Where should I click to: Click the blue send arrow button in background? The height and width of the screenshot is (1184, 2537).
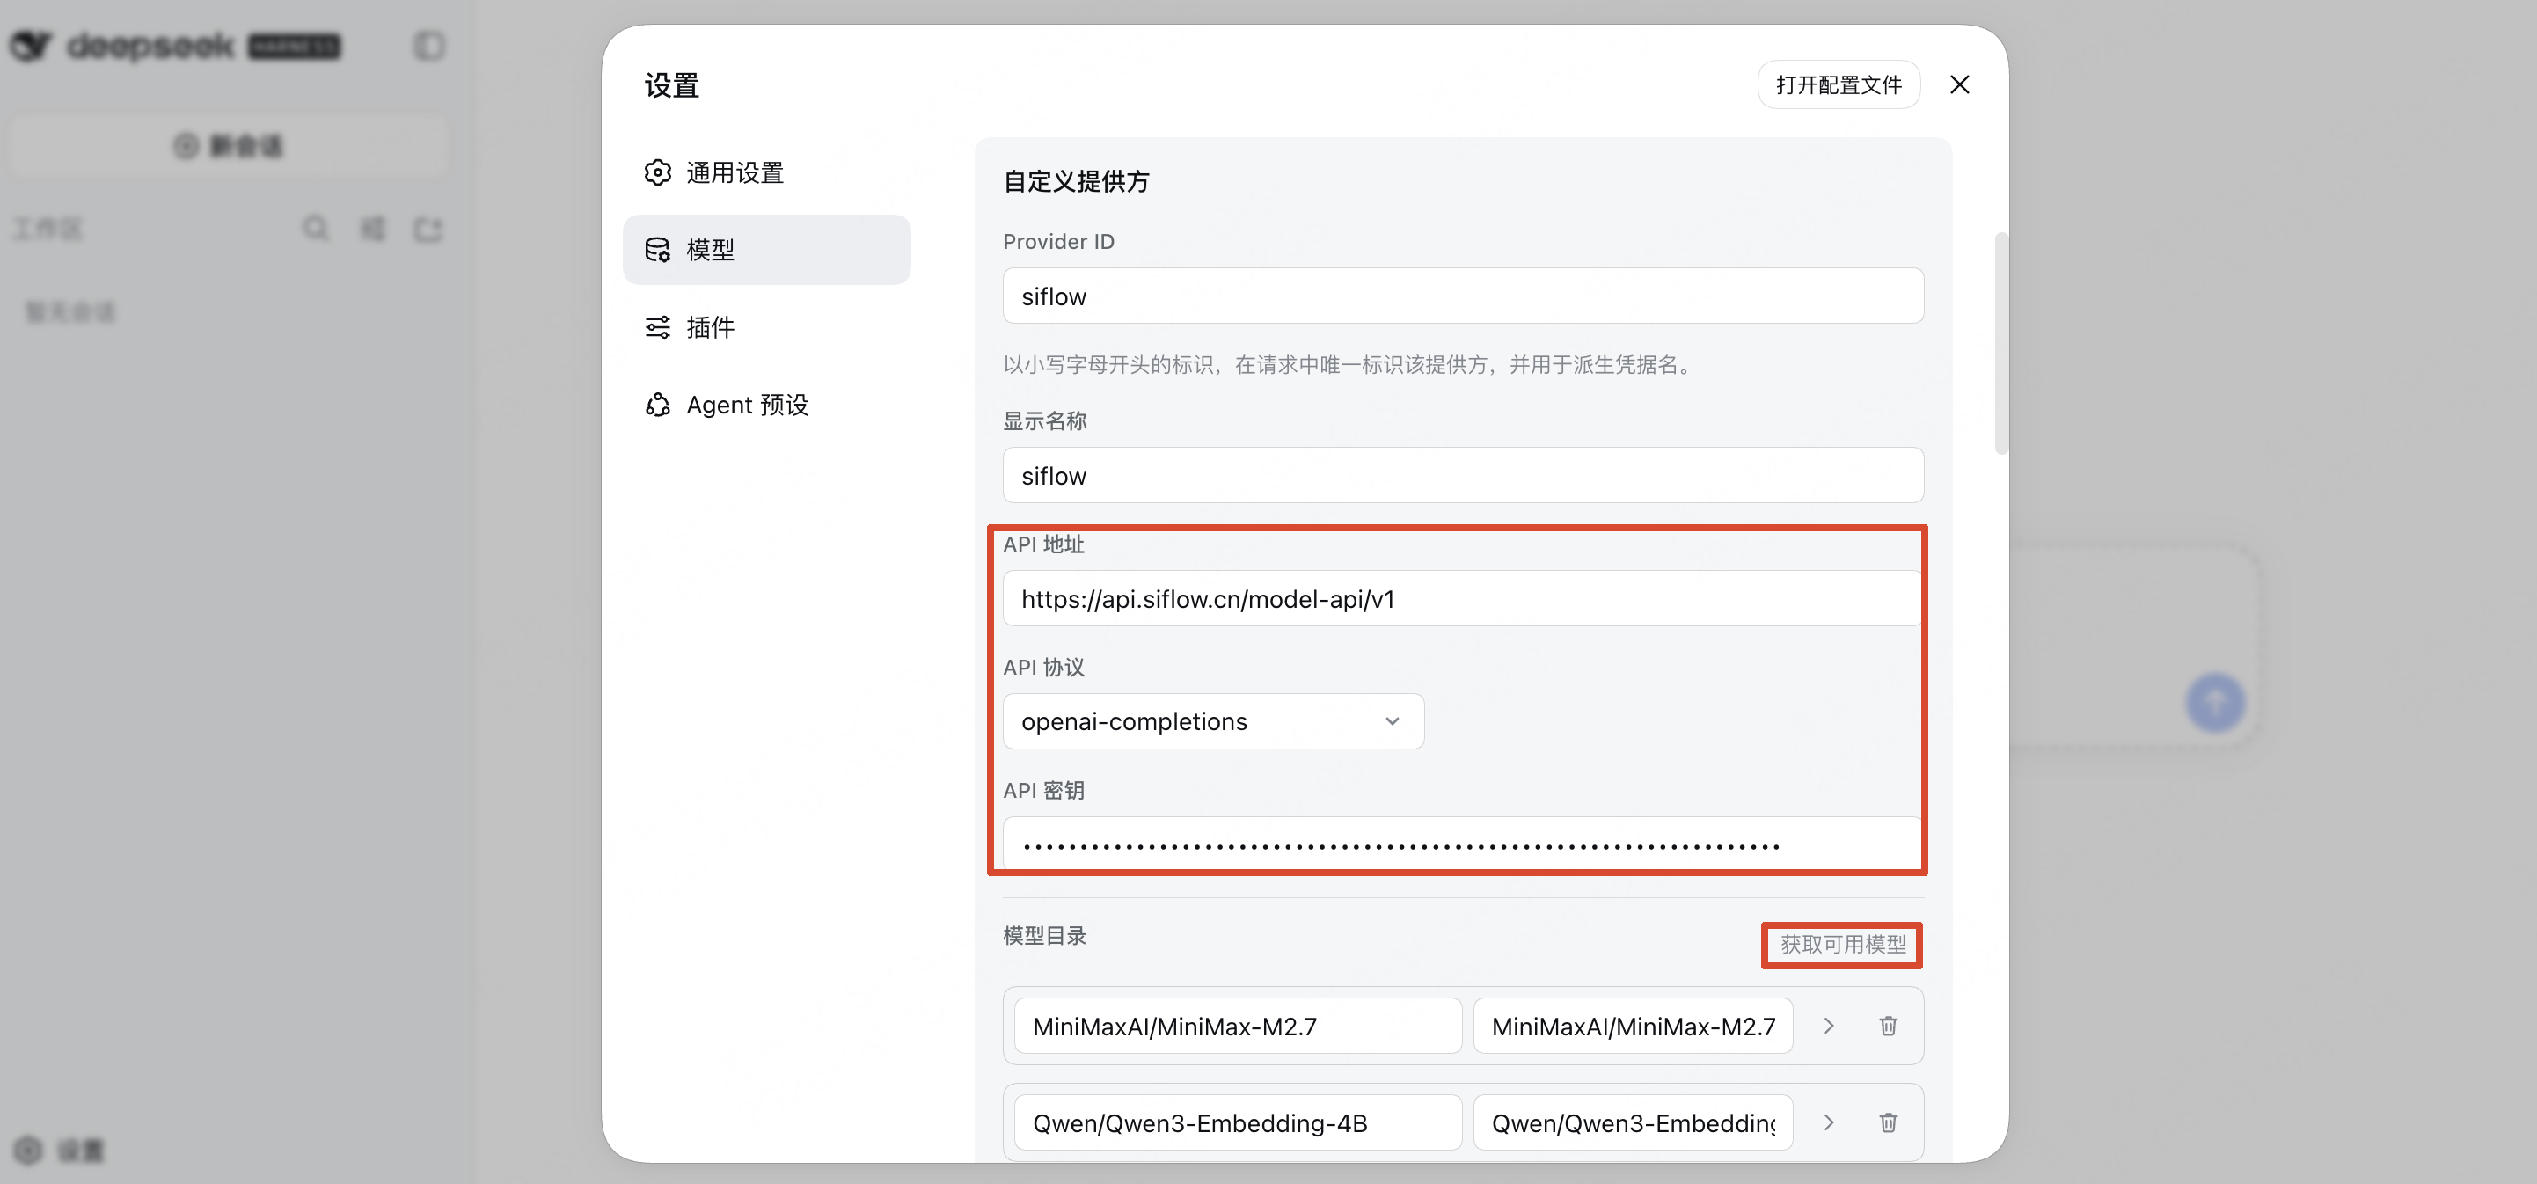pos(2215,702)
